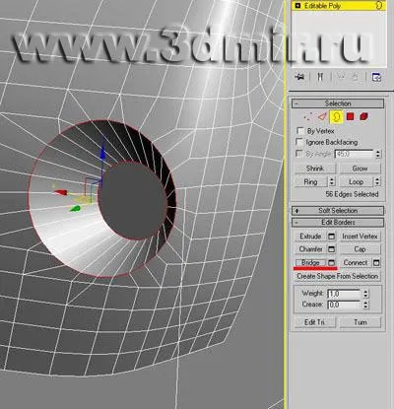Select Polygon sub-object level icon
The image size is (394, 409).
[351, 116]
